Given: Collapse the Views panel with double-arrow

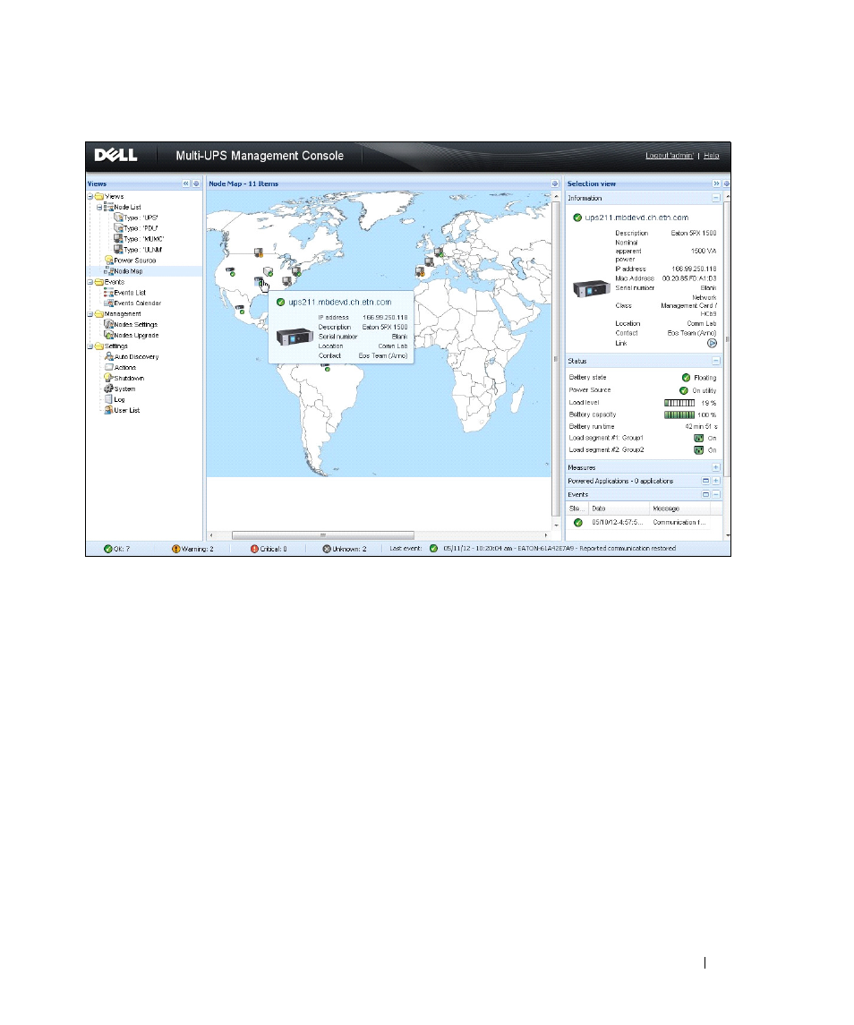Looking at the screenshot, I should [185, 184].
